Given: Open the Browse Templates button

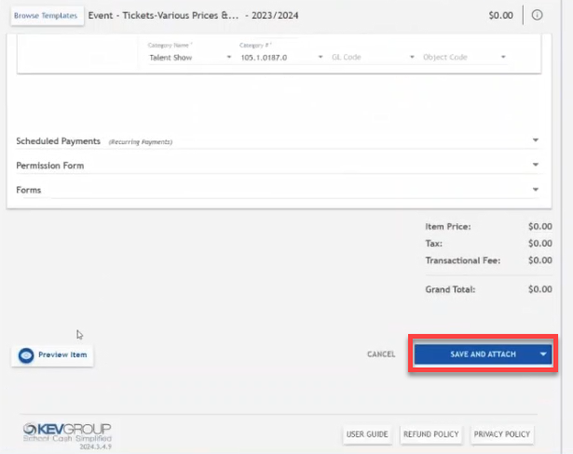Looking at the screenshot, I should (46, 16).
